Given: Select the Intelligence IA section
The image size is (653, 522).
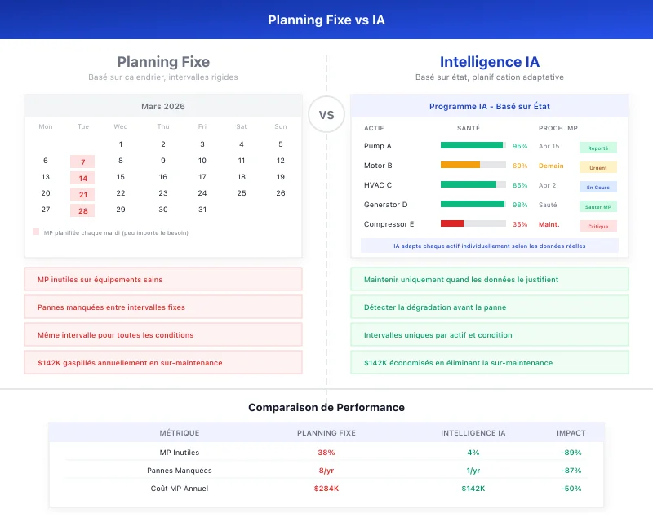Looking at the screenshot, I should pyautogui.click(x=489, y=62).
